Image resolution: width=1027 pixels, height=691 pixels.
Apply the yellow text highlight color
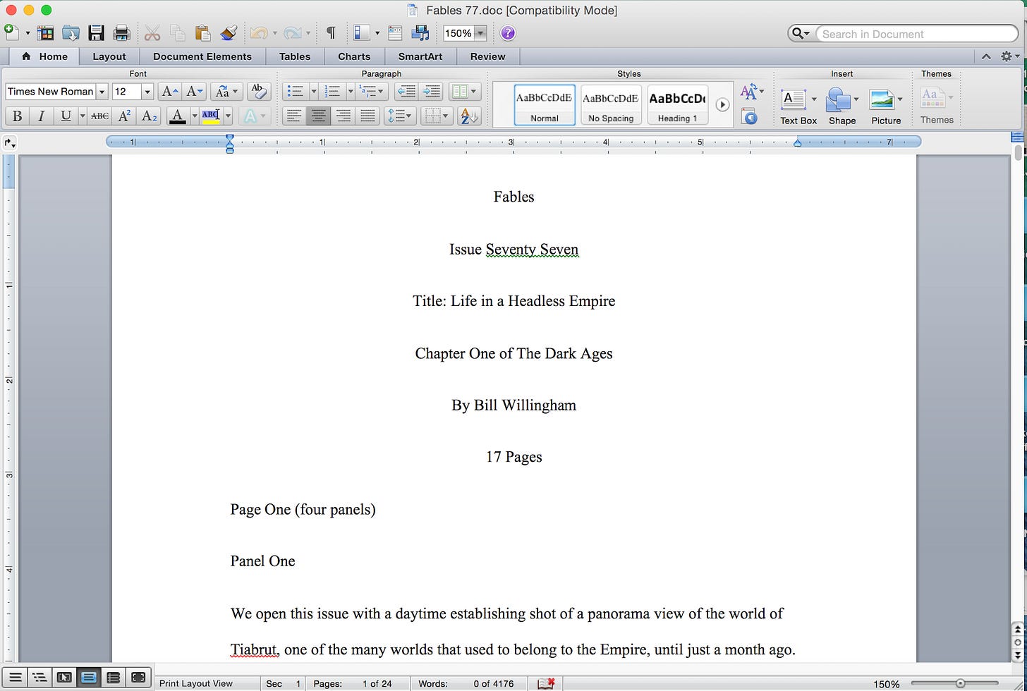click(x=211, y=116)
